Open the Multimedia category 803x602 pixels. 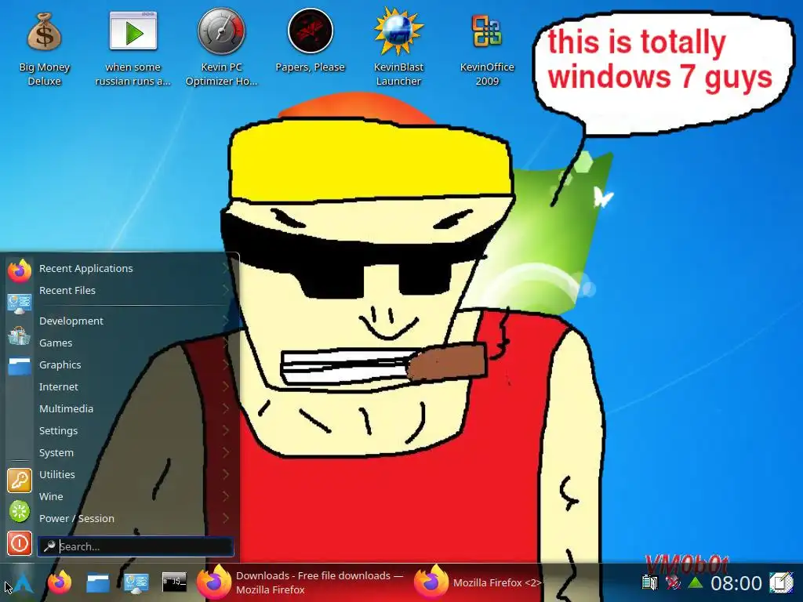[133, 409]
